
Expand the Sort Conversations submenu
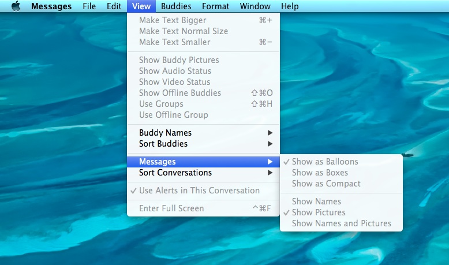point(203,173)
